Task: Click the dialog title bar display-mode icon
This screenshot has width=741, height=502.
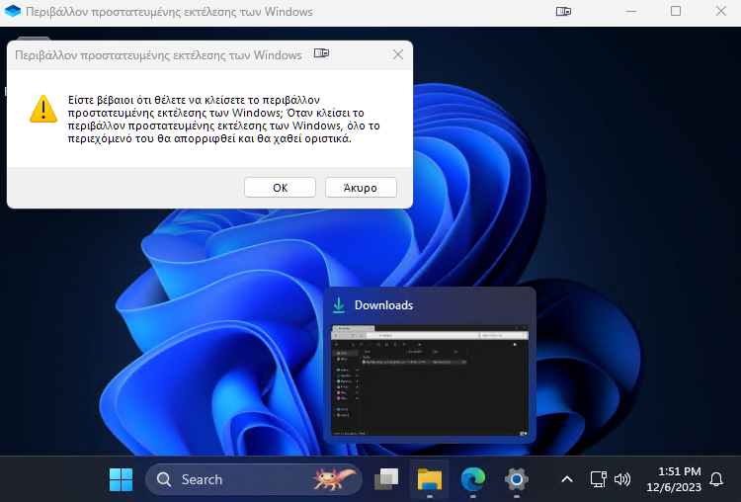Action: [321, 53]
